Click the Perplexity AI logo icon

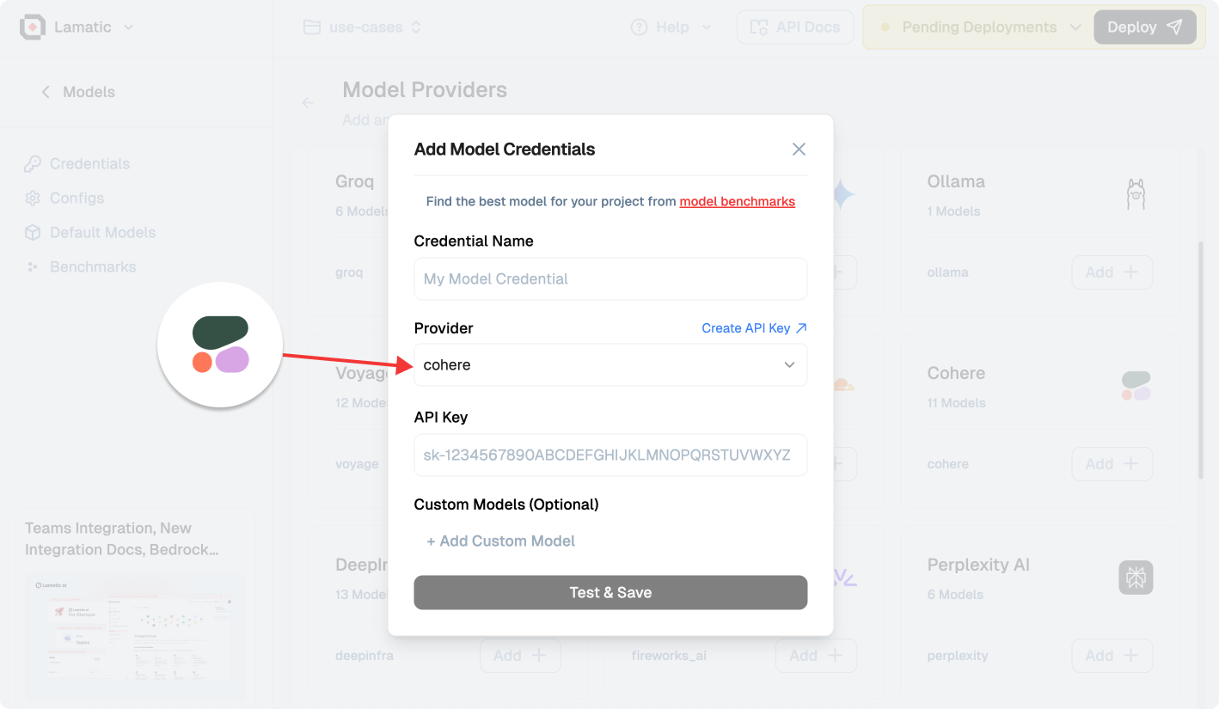1136,578
